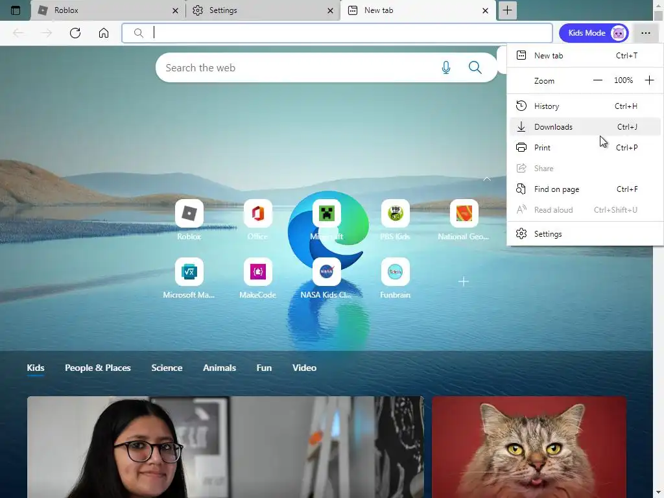The height and width of the screenshot is (498, 664).
Task: Select the Science news category
Action: (167, 368)
